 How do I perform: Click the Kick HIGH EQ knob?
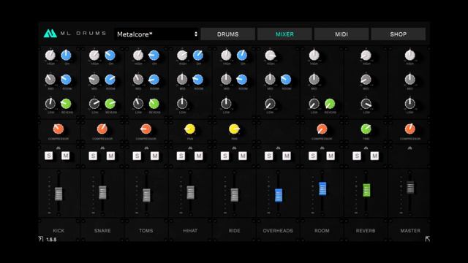(50, 56)
